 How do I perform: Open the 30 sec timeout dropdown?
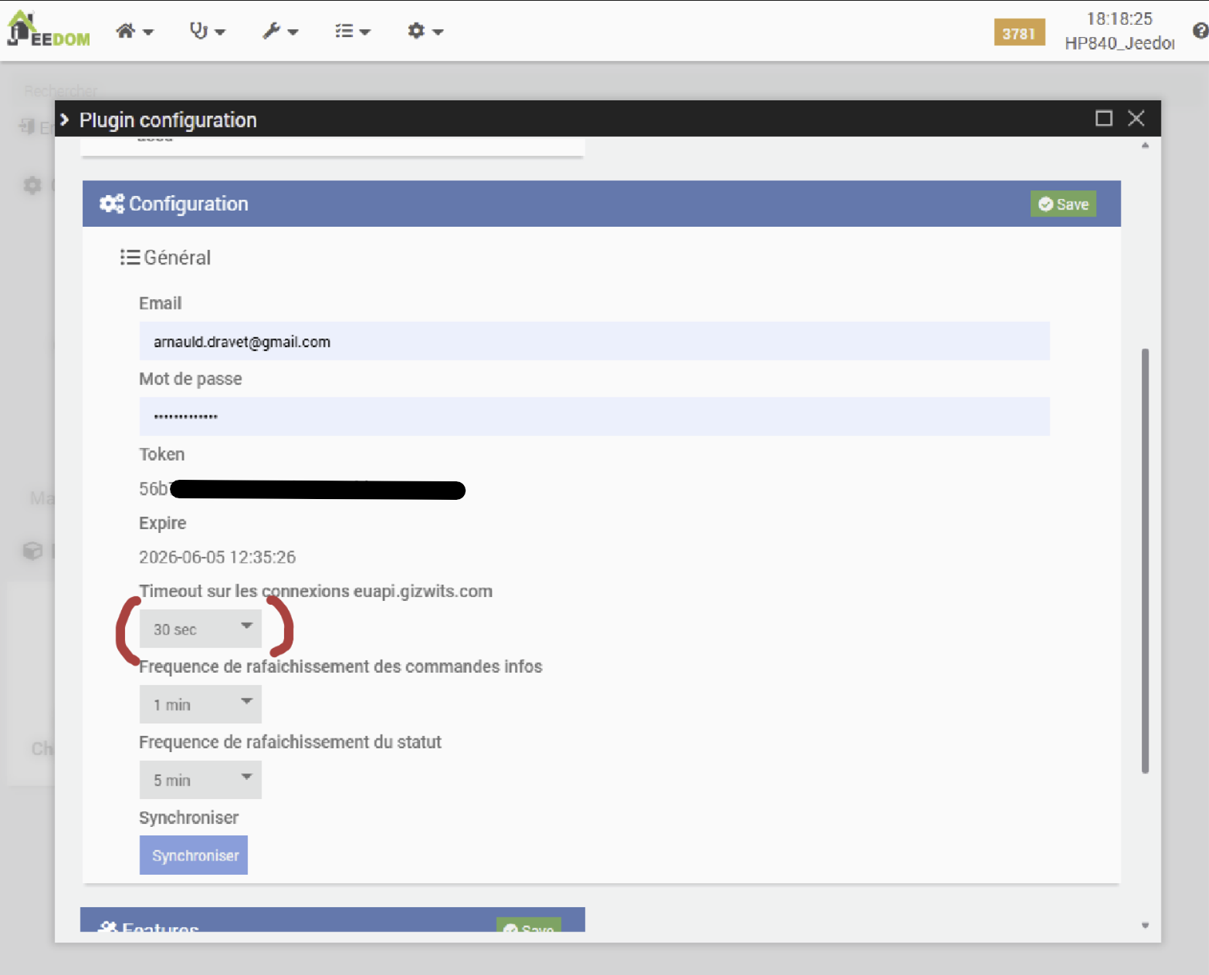point(201,629)
